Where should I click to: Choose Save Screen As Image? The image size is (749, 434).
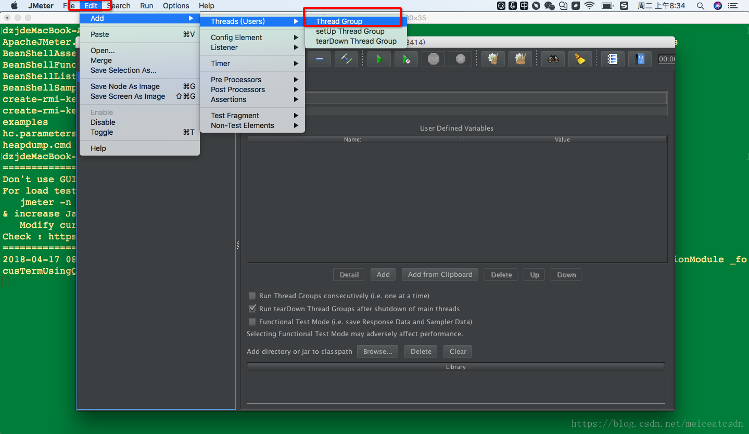click(x=139, y=96)
